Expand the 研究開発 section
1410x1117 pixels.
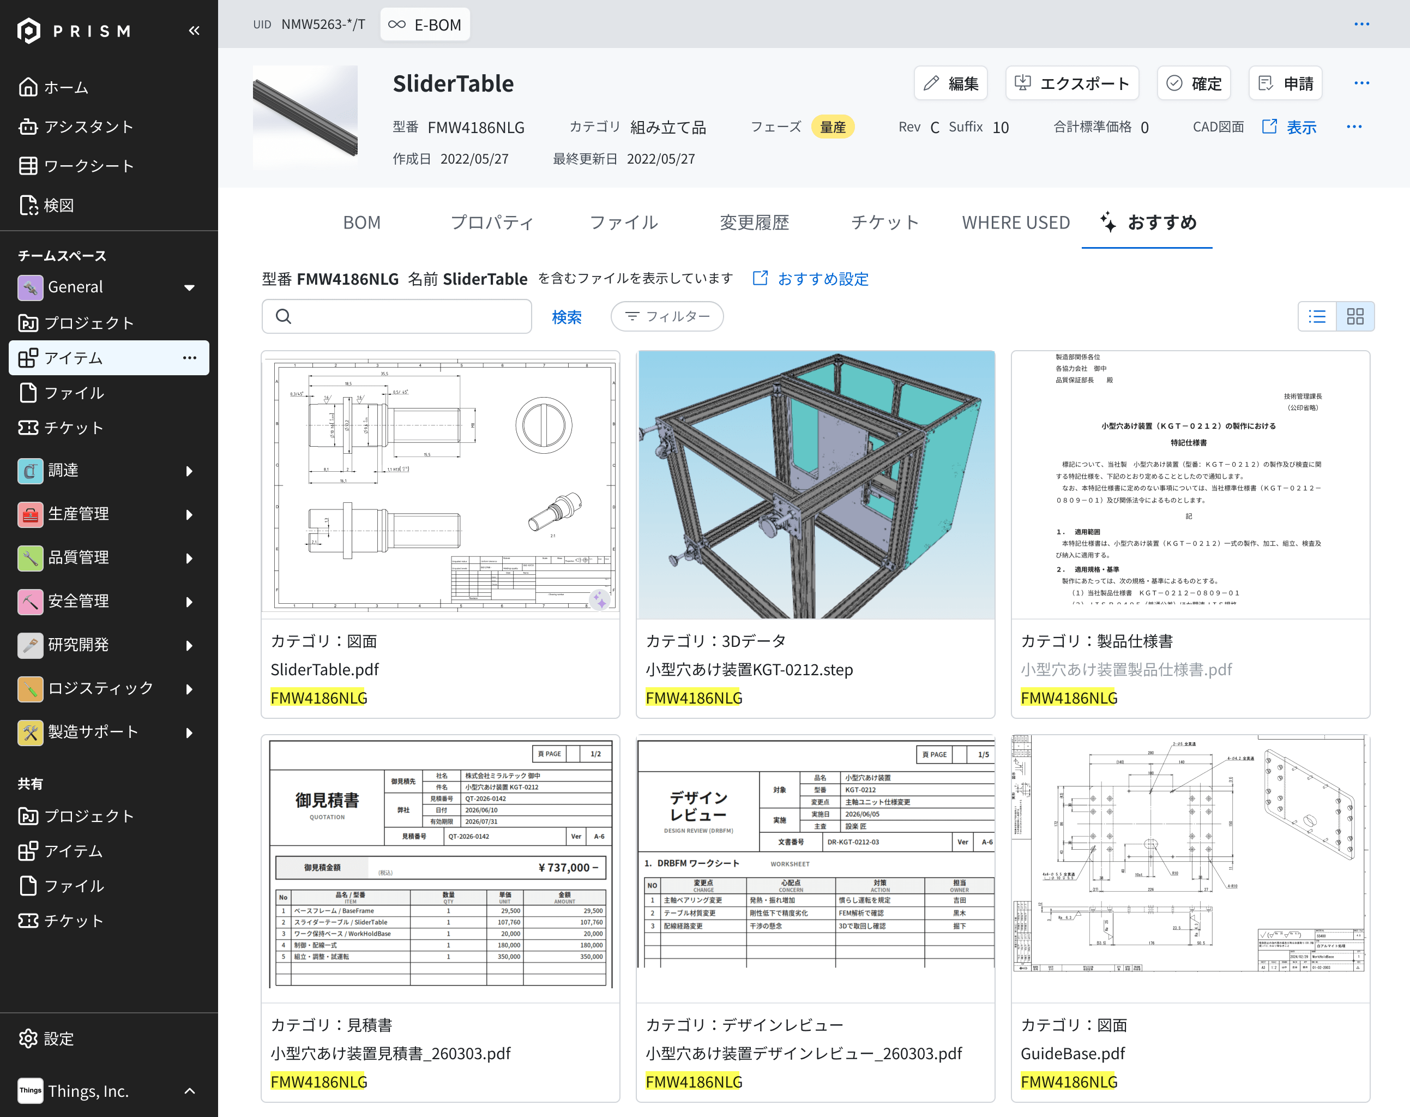(190, 645)
